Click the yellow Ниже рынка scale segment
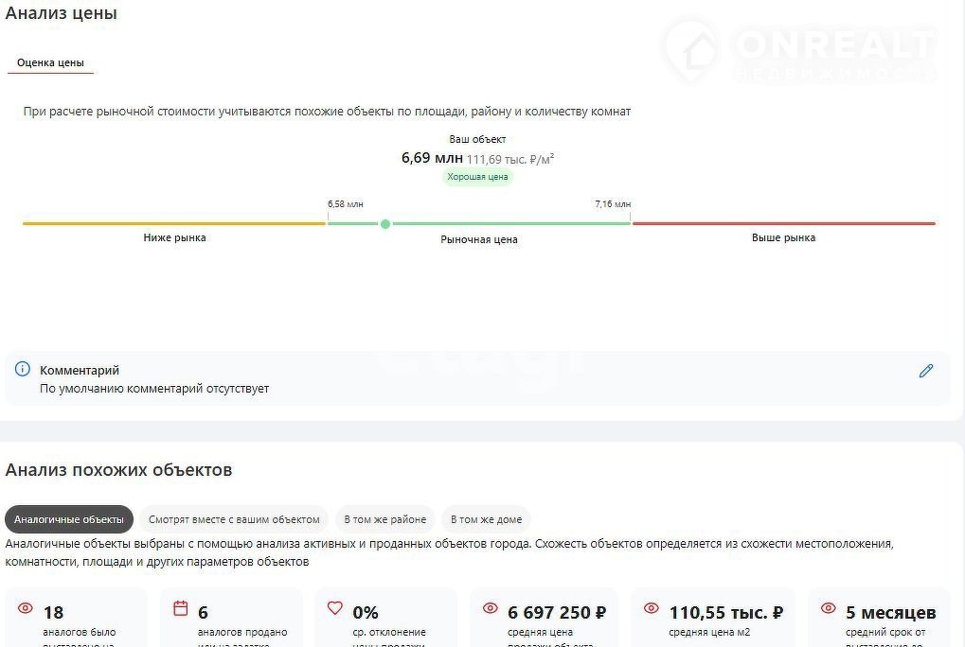 pos(174,223)
